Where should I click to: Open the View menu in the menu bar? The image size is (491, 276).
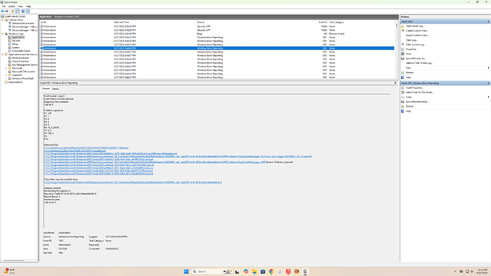pyautogui.click(x=21, y=6)
